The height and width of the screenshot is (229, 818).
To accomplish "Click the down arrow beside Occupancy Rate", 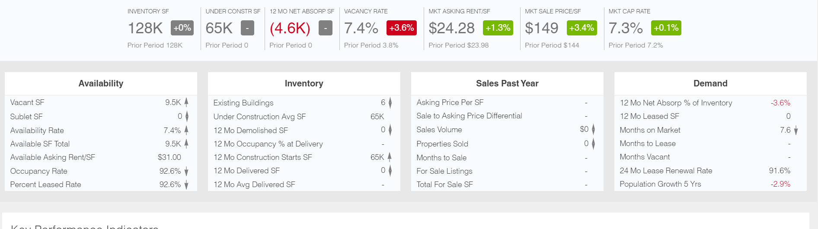I will pos(186,172).
